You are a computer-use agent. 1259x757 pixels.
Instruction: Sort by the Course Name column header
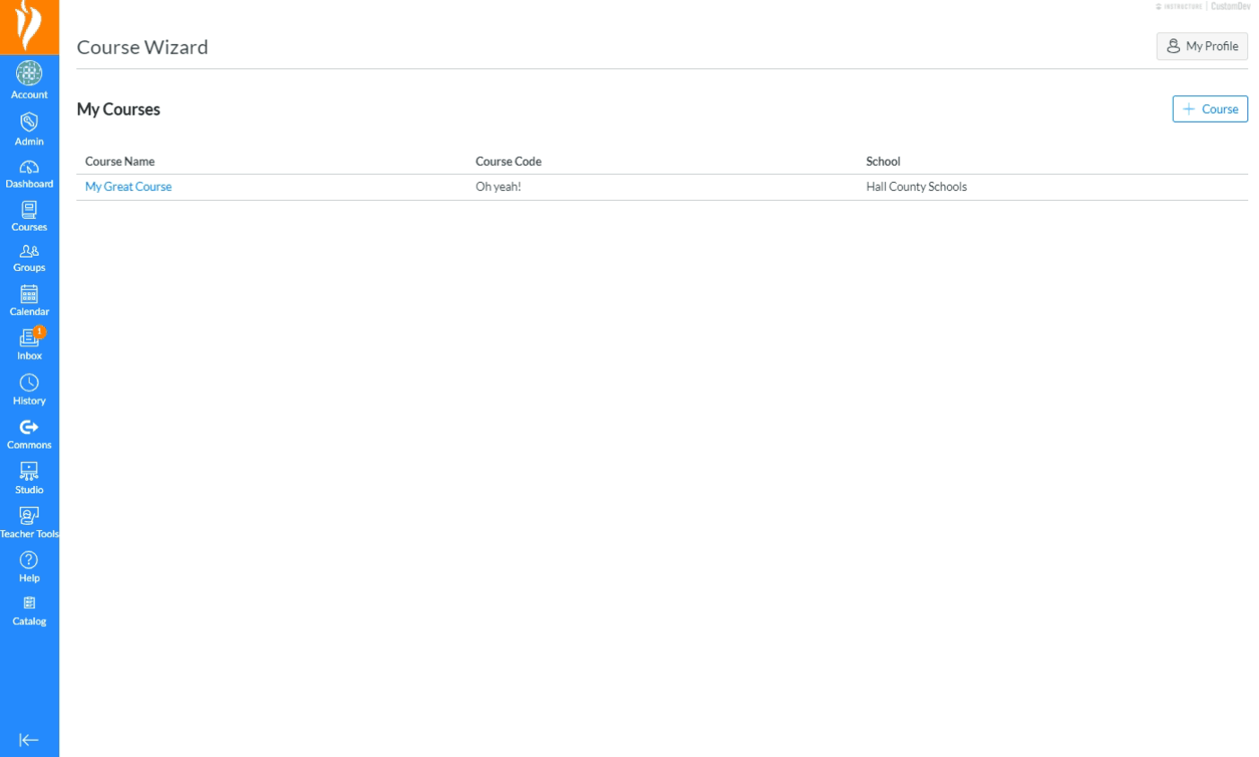click(x=119, y=161)
